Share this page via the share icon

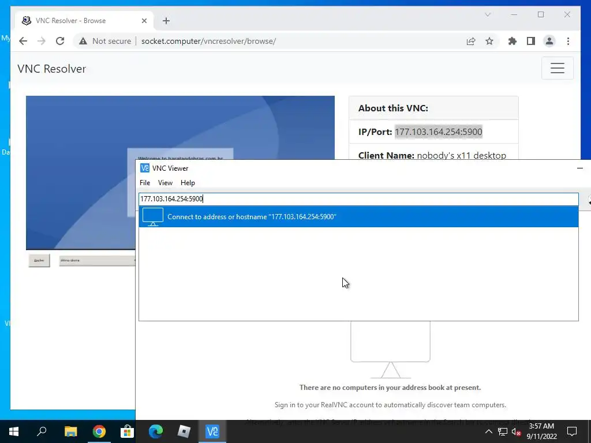coord(471,41)
